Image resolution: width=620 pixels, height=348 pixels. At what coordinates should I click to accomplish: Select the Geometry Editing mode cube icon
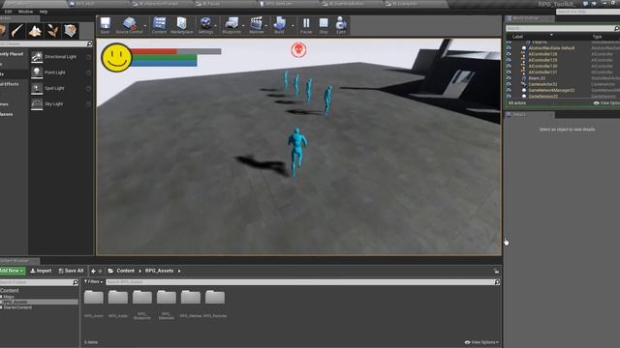tap(71, 31)
